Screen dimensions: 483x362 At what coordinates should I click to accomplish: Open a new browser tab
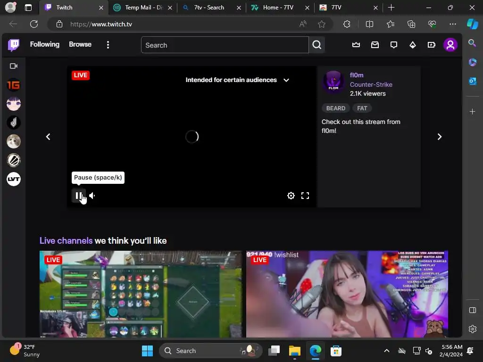(x=391, y=8)
